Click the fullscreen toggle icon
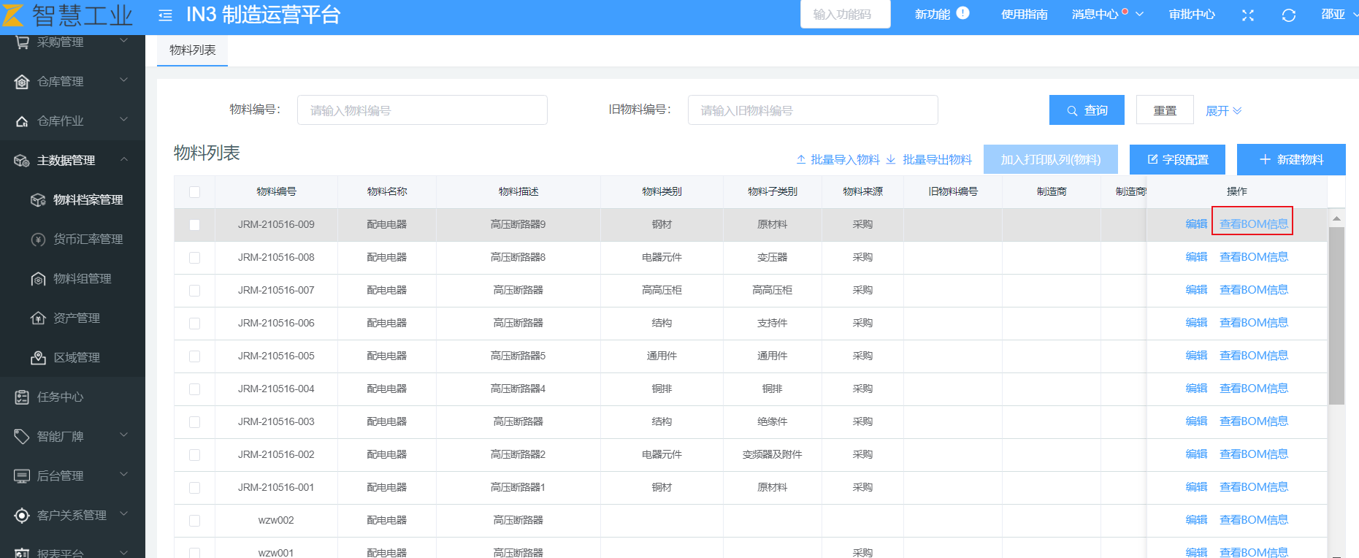This screenshot has width=1359, height=558. [x=1248, y=15]
